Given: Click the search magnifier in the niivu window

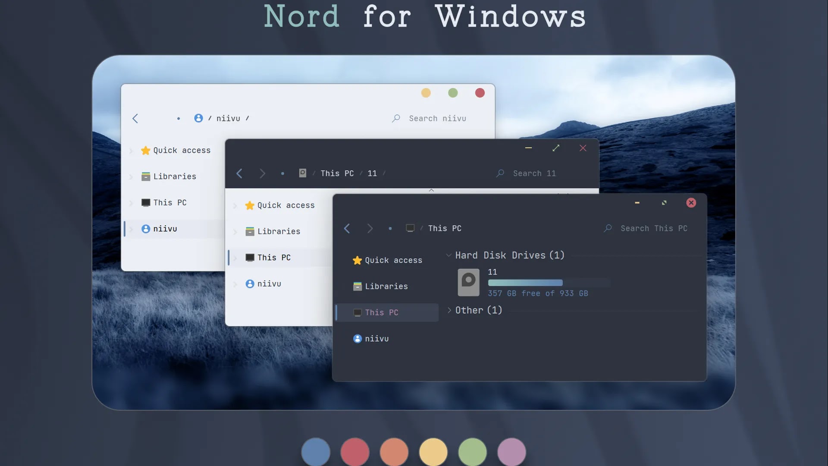Looking at the screenshot, I should point(396,118).
